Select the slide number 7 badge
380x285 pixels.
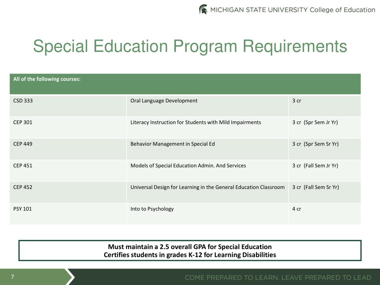(x=12, y=276)
